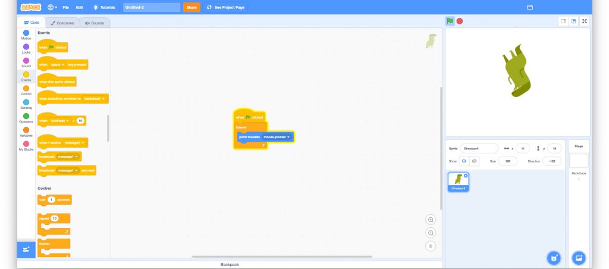Edit the sprite name Dinosaur4 field

(479, 149)
